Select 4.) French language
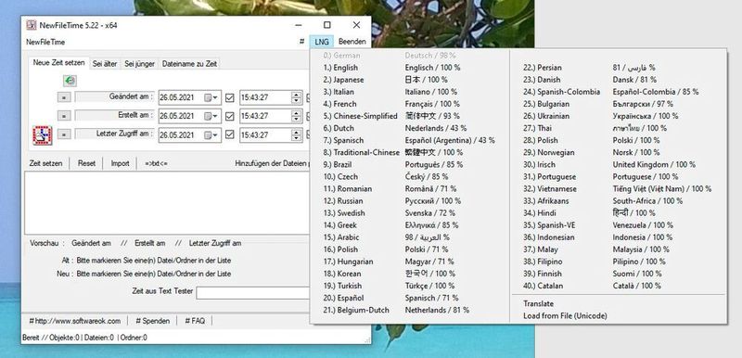The image size is (742, 358). pos(410,104)
